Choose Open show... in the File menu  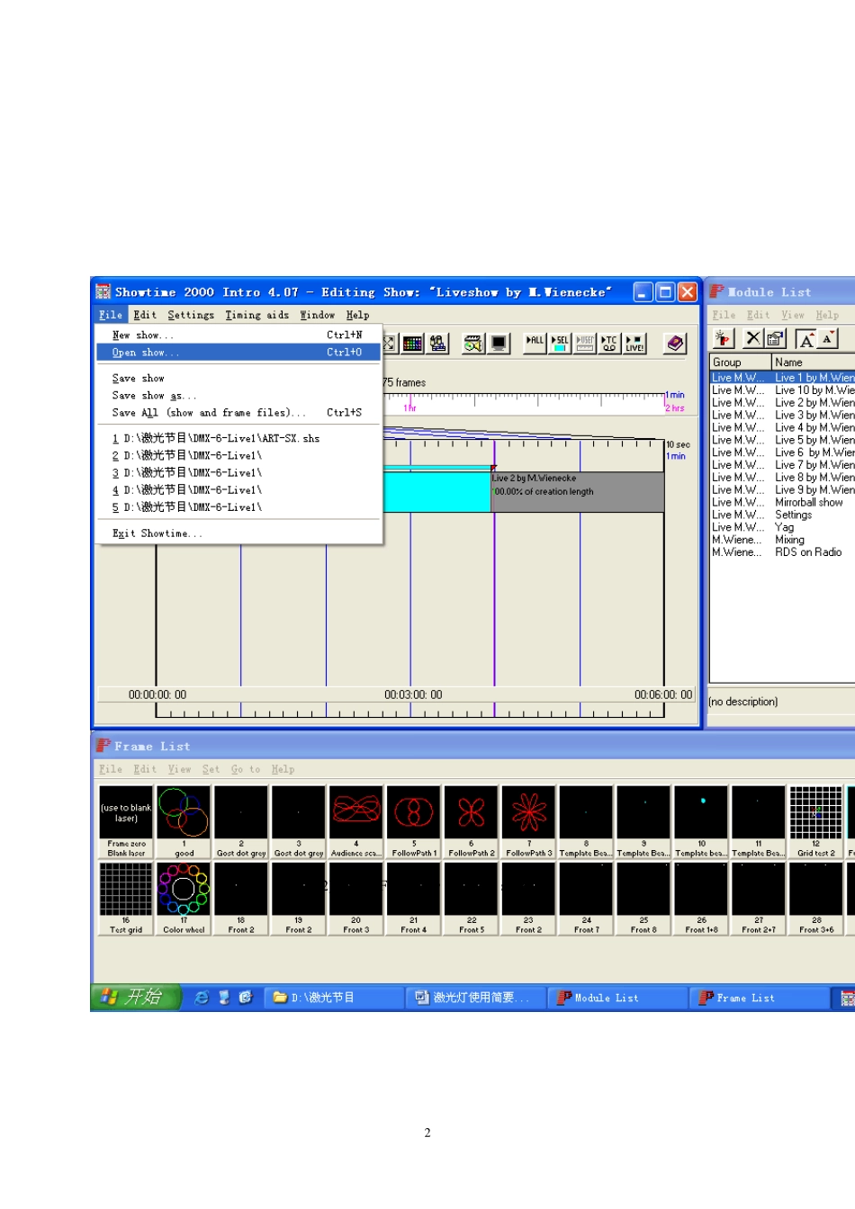(238, 353)
